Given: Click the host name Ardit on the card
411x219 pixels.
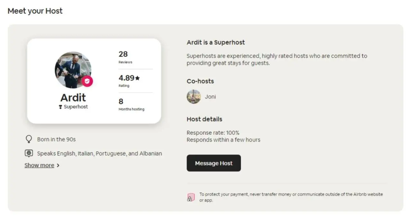Looking at the screenshot, I should [x=73, y=97].
